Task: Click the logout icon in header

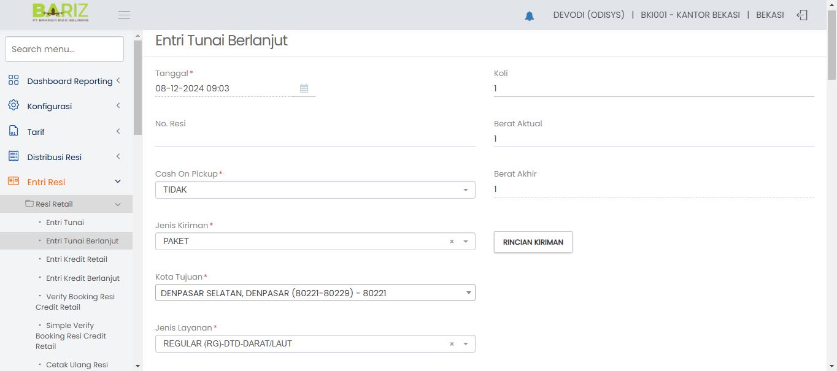Action: [801, 15]
